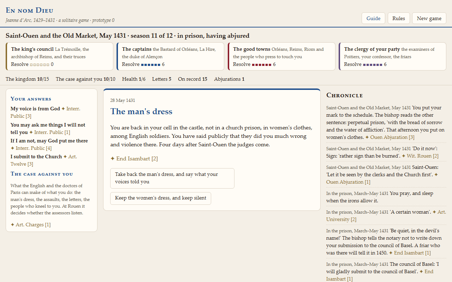Click the answer 'I submit to the Church'

pos(36,157)
